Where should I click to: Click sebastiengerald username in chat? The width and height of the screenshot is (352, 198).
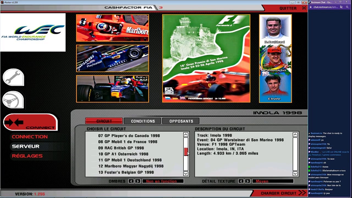(318, 148)
